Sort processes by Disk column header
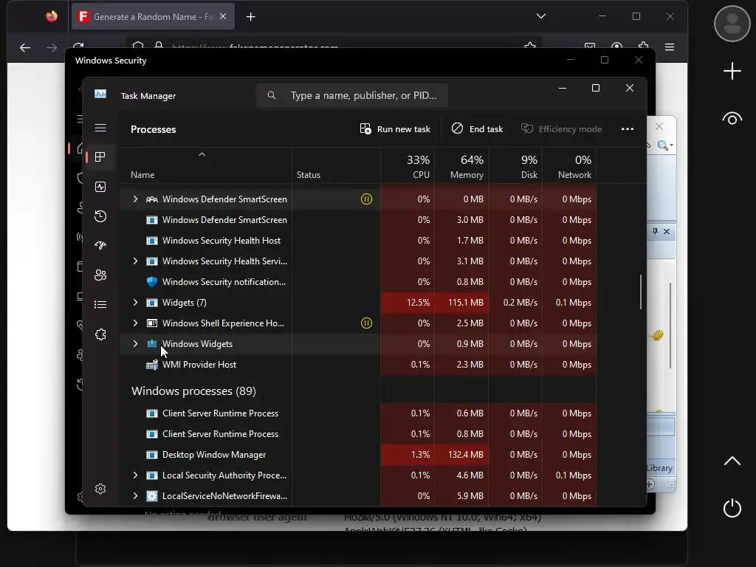 (x=516, y=166)
